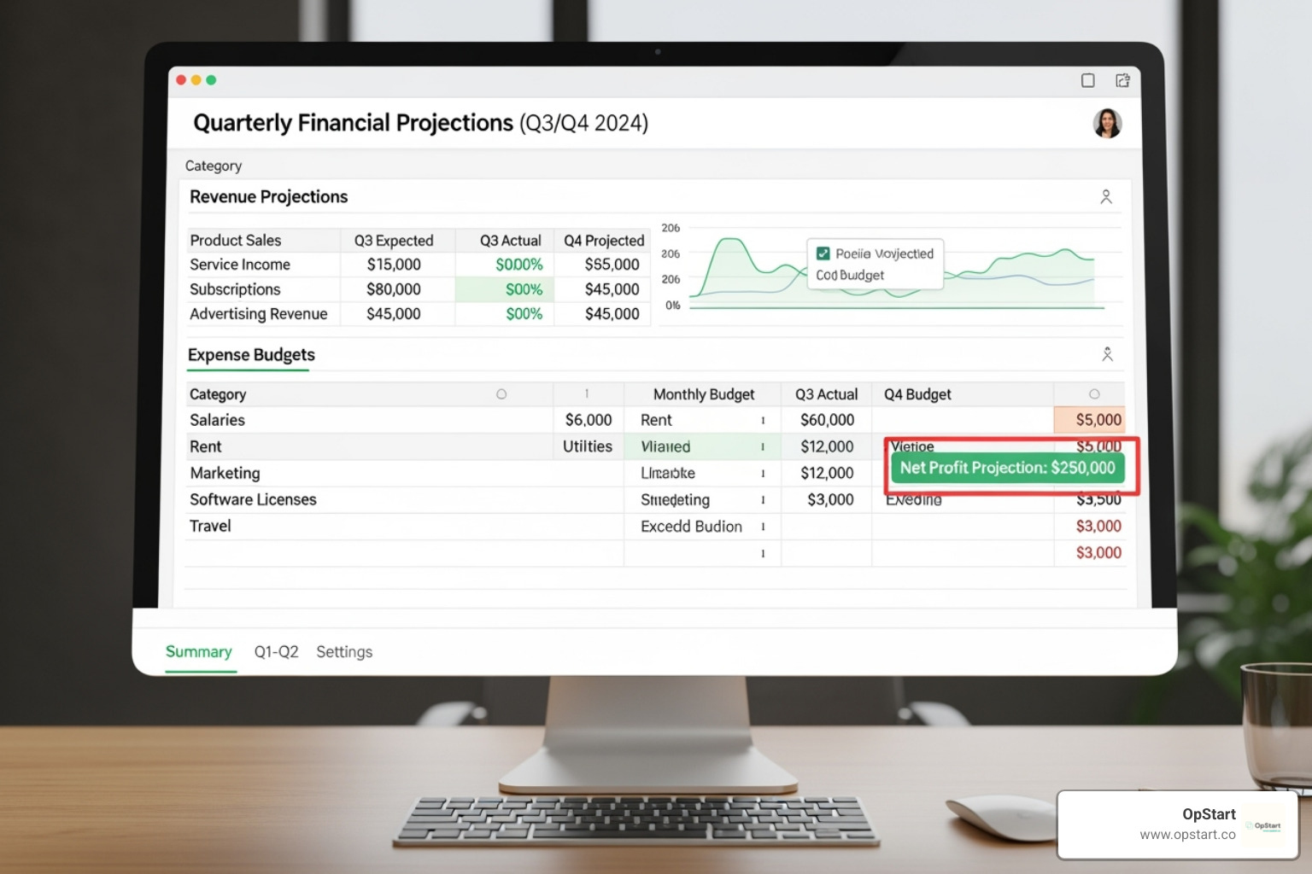Expand the dropdown marker beside Excedd Budion

pyautogui.click(x=763, y=527)
